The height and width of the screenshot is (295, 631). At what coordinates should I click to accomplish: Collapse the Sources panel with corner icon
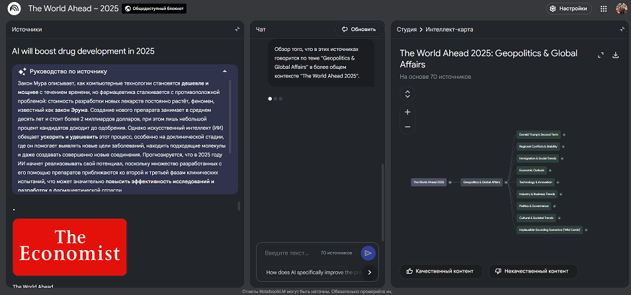click(x=237, y=29)
